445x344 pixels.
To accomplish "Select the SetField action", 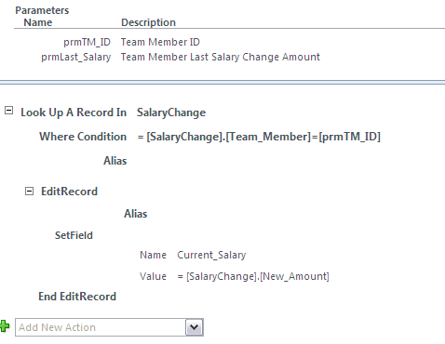I will point(74,235).
